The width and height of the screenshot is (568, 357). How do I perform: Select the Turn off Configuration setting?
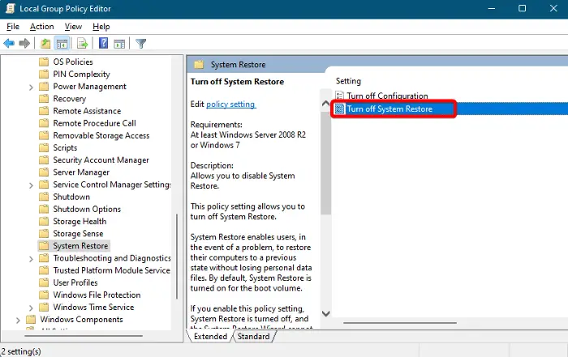click(387, 96)
